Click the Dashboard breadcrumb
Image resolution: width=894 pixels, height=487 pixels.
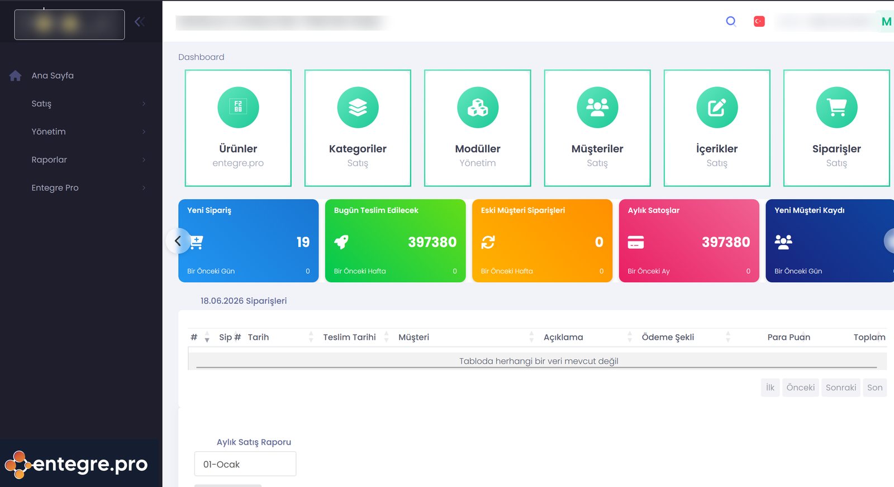click(x=201, y=57)
